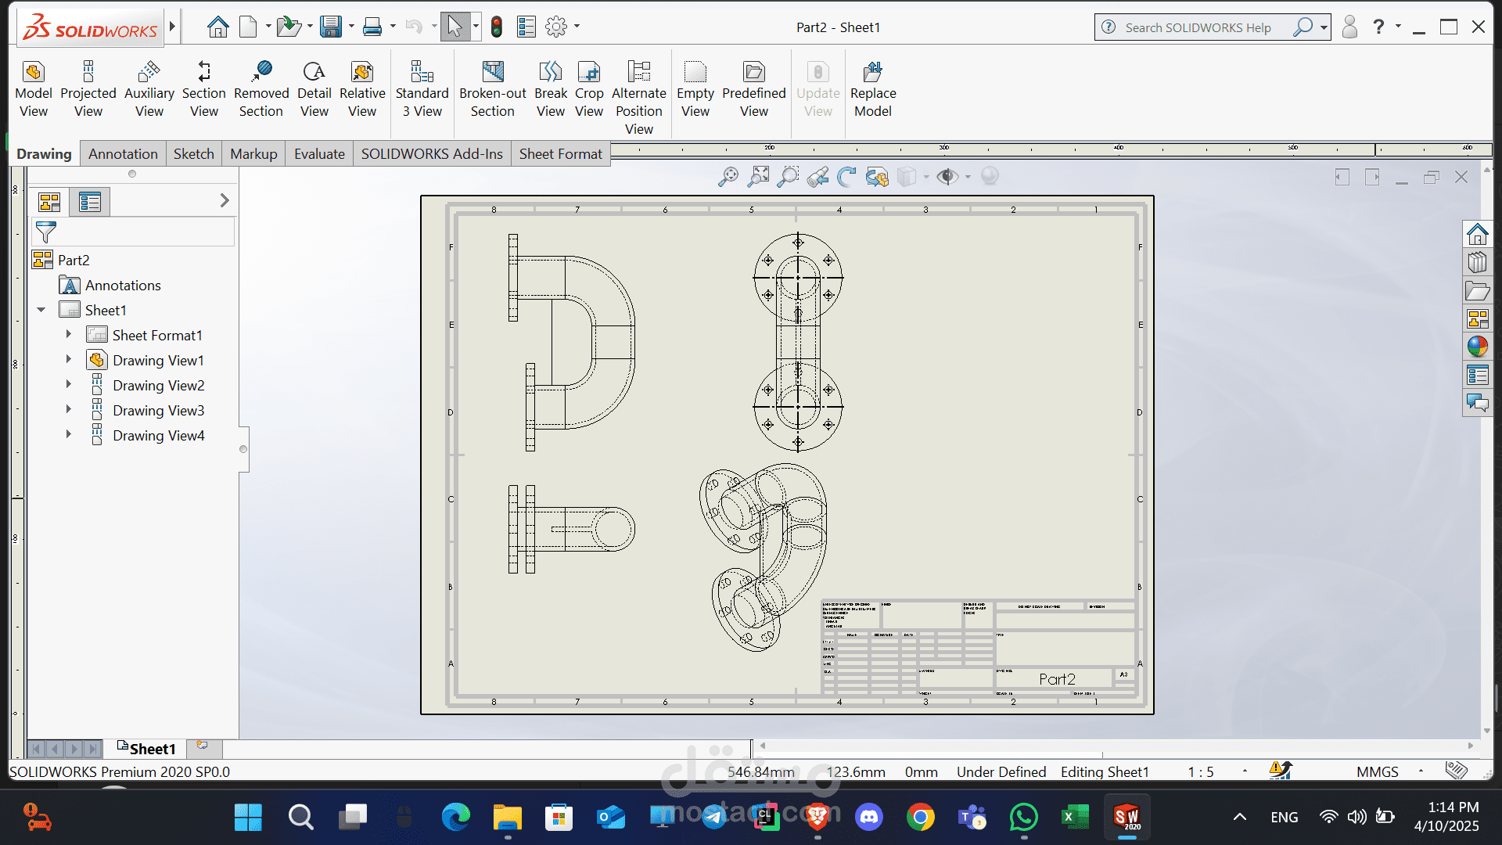Image resolution: width=1502 pixels, height=845 pixels.
Task: Create a Section View
Action: click(x=204, y=90)
